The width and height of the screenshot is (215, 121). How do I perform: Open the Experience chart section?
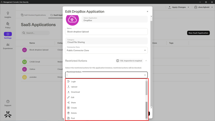tap(8, 46)
